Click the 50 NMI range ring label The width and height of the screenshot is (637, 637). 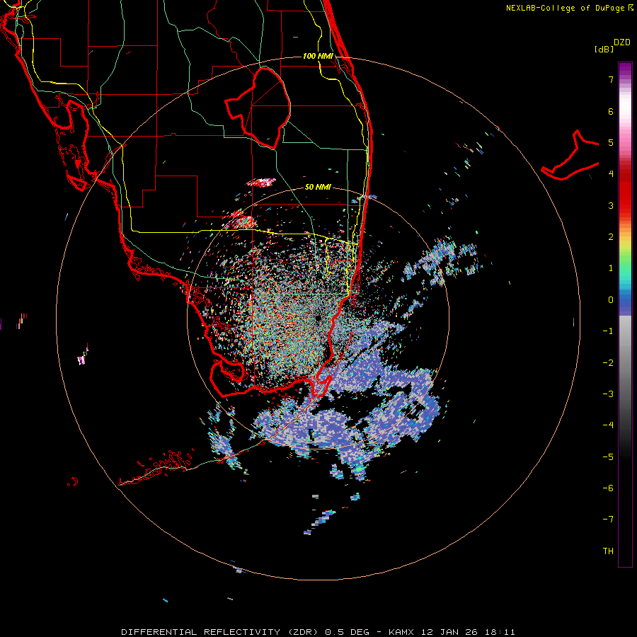tap(318, 188)
